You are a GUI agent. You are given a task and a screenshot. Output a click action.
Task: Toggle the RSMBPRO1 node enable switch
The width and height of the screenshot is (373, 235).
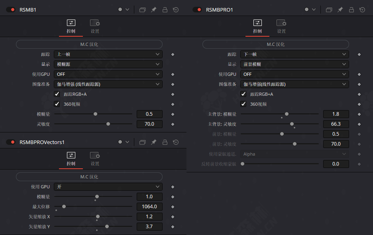pyautogui.click(x=197, y=10)
